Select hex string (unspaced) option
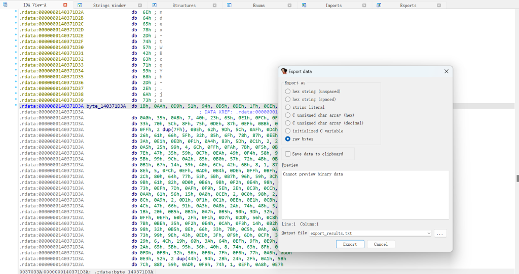This screenshot has height=274, width=519. pyautogui.click(x=288, y=92)
